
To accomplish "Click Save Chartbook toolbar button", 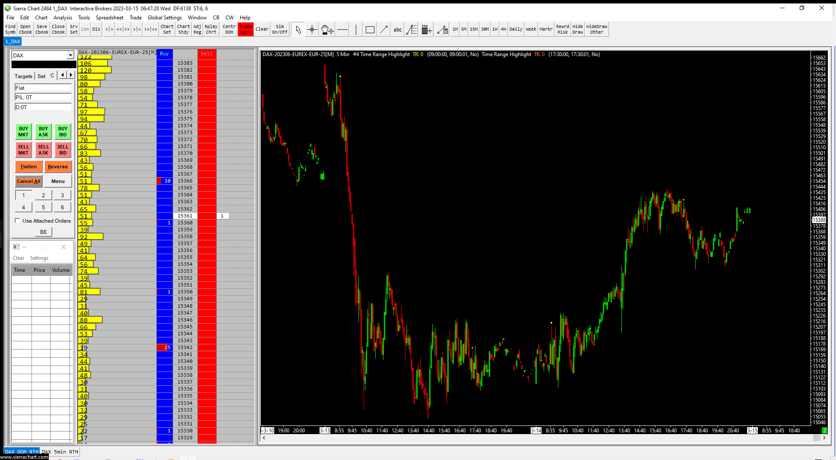I will 42,29.
